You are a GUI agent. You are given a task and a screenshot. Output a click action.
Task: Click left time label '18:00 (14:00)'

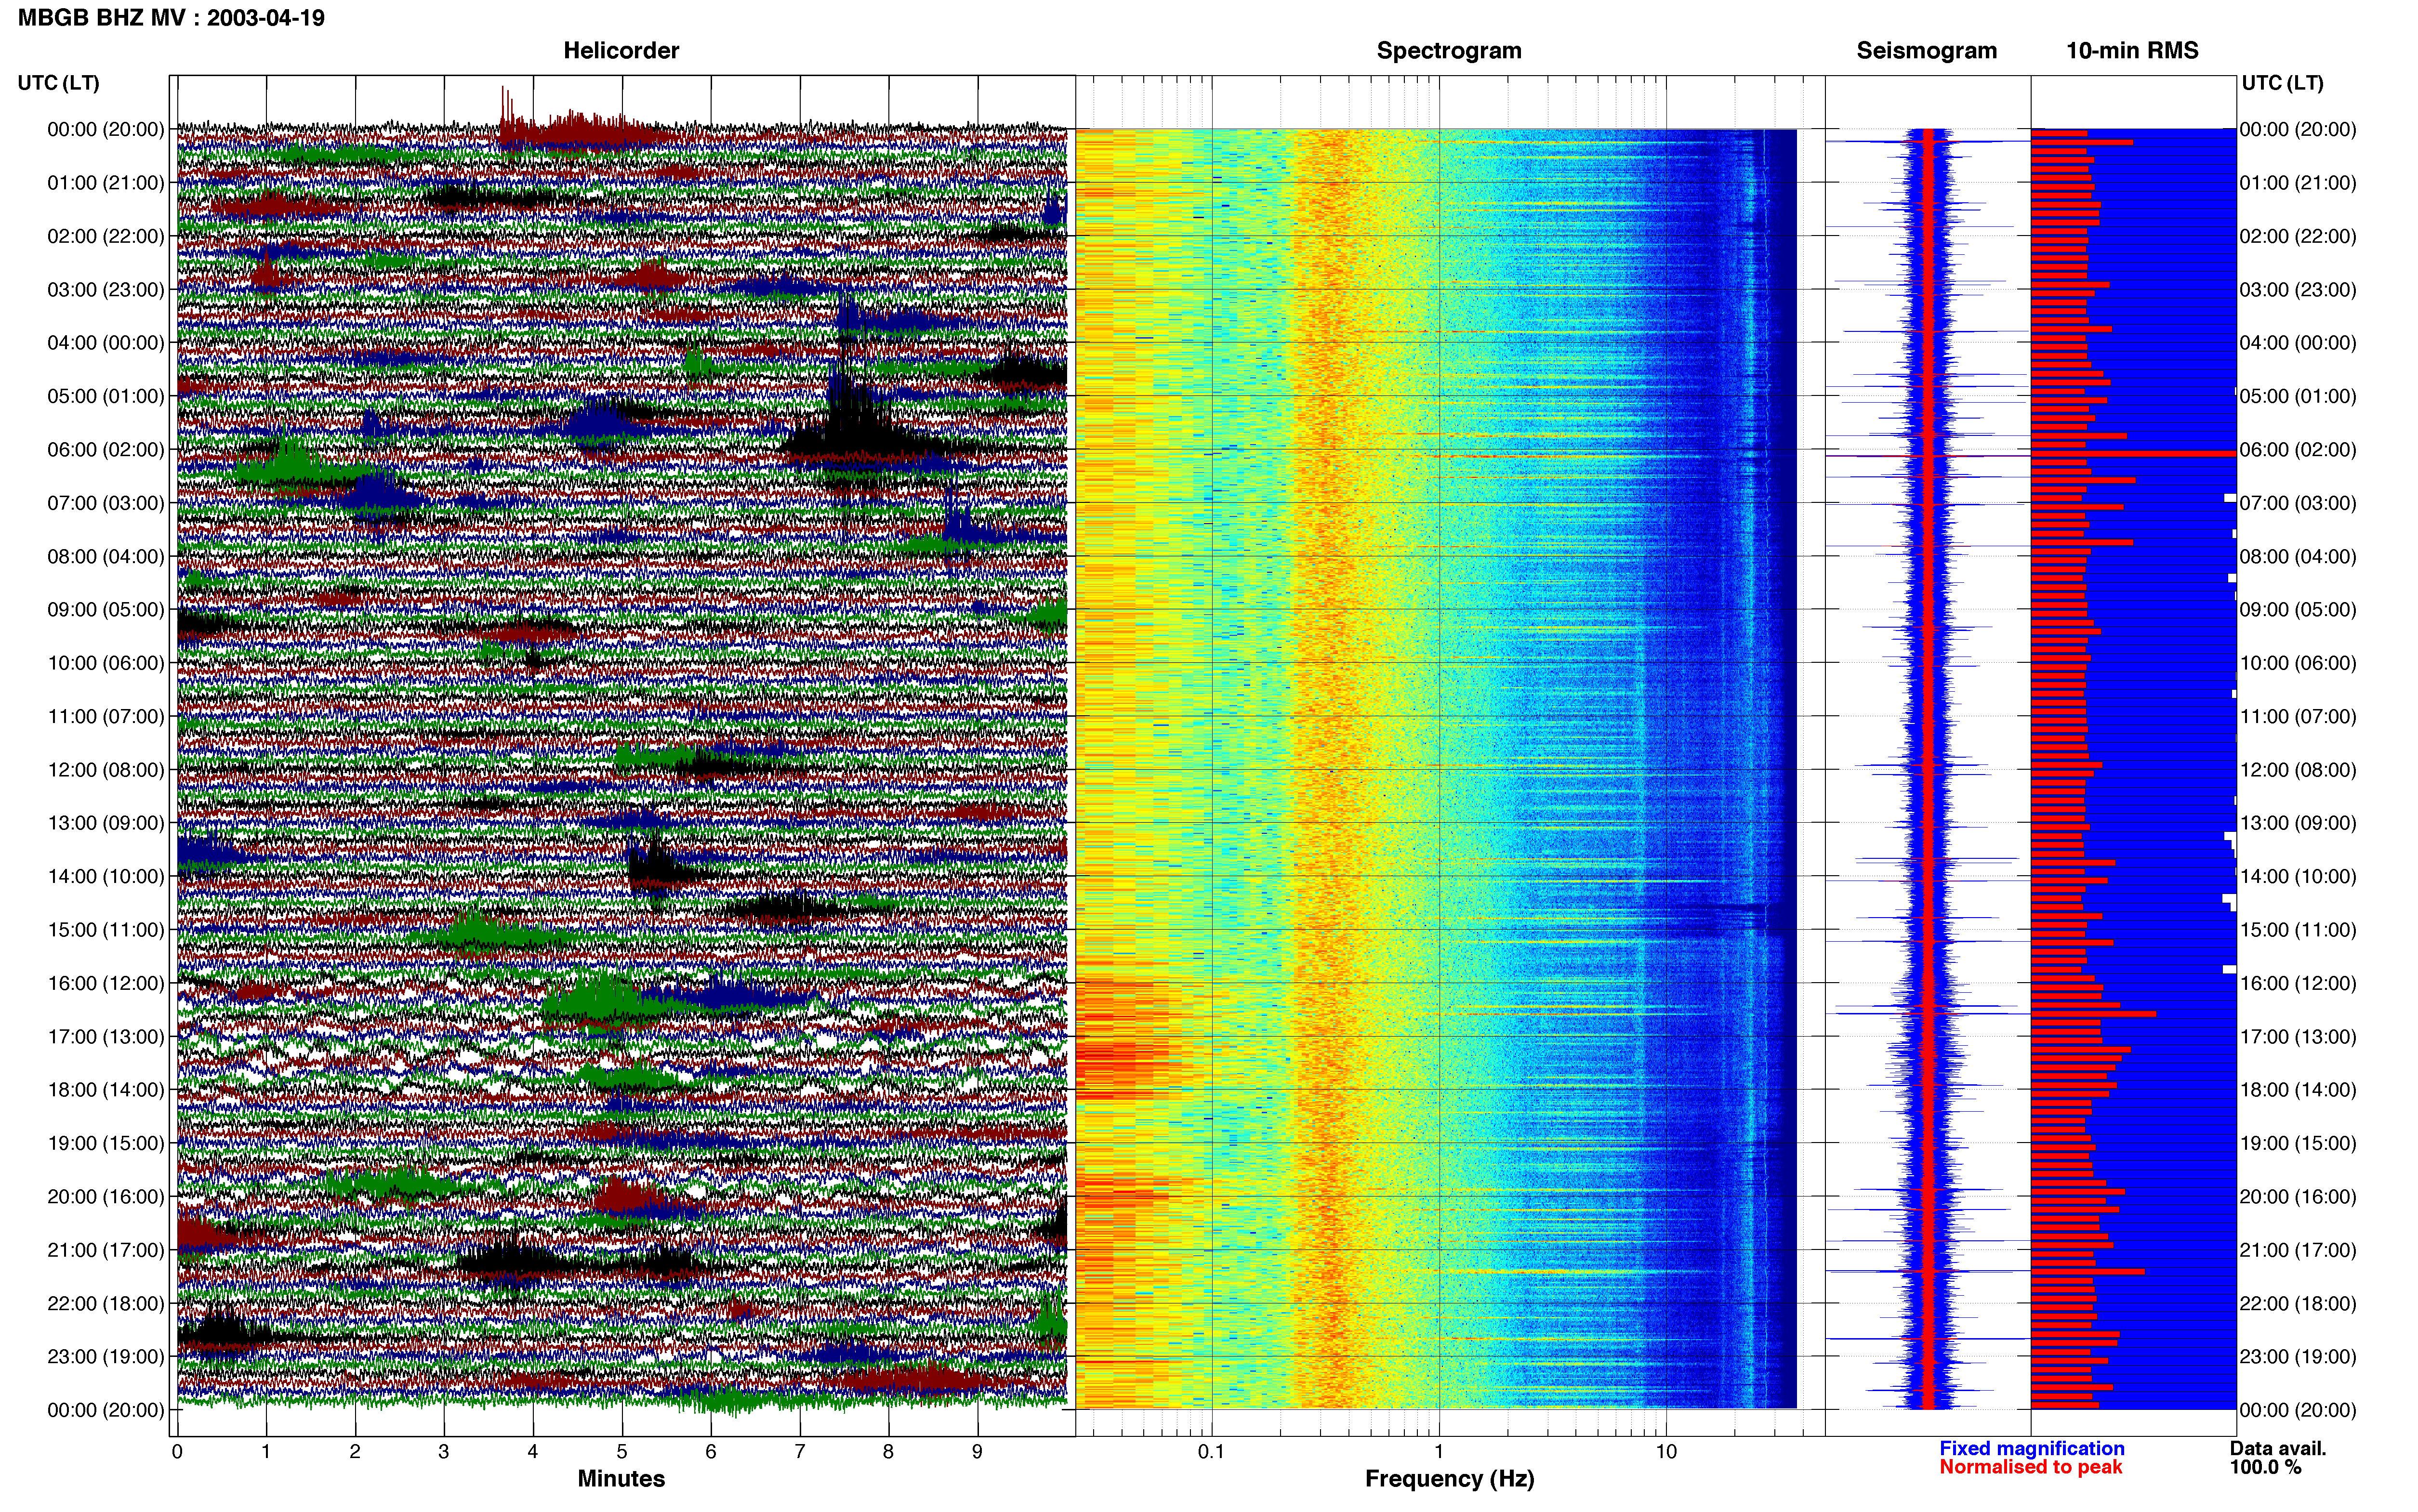click(106, 1089)
